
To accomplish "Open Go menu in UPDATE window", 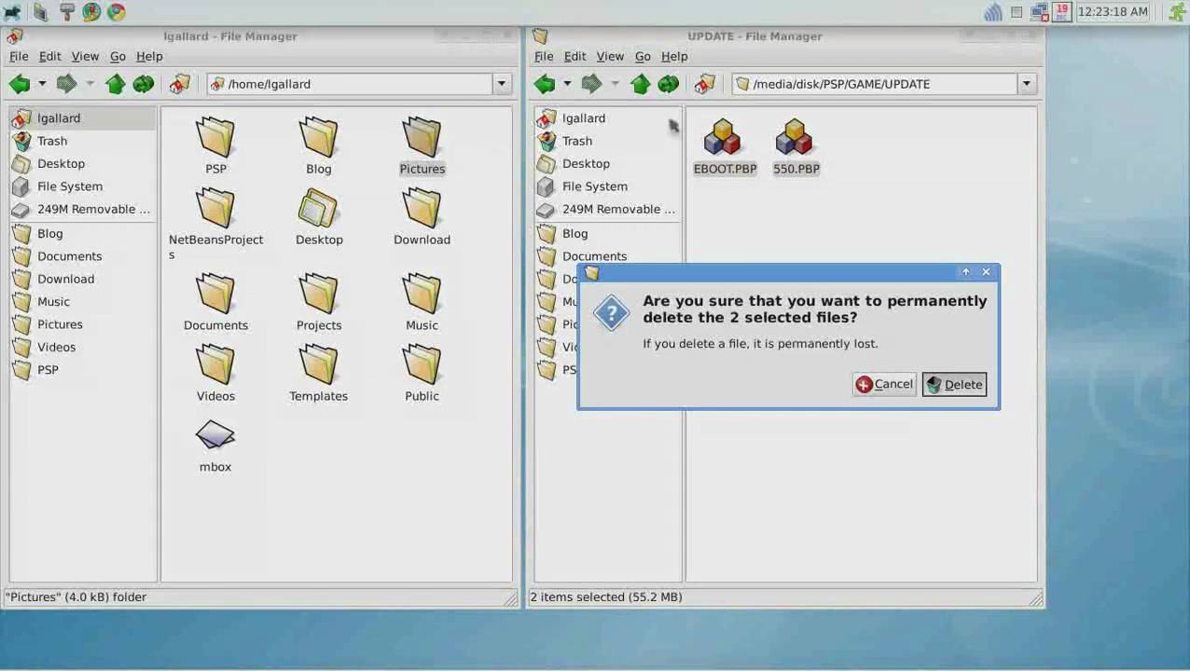I will click(643, 56).
